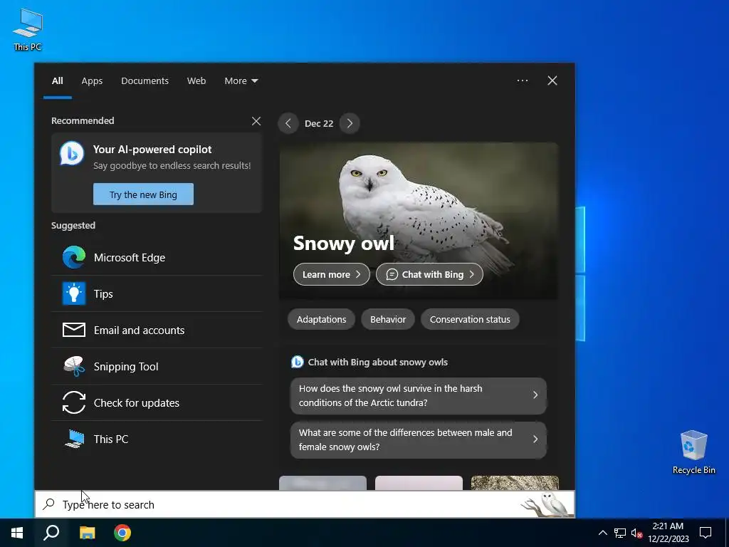The height and width of the screenshot is (547, 729).
Task: Select the Behavior topic chip
Action: pyautogui.click(x=388, y=320)
